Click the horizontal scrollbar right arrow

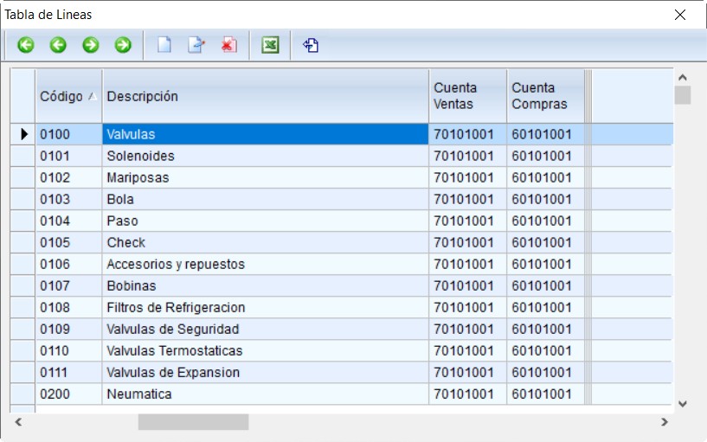(664, 422)
